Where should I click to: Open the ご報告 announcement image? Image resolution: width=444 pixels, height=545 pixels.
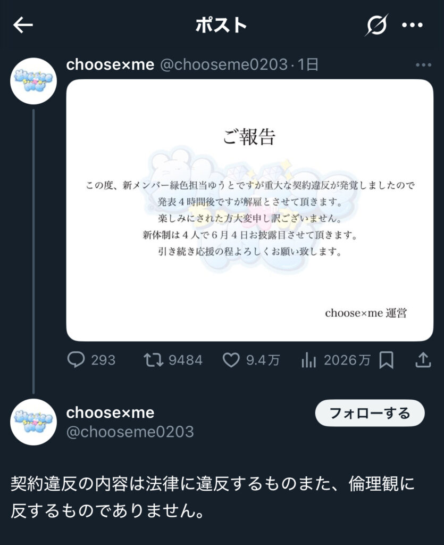pos(249,210)
